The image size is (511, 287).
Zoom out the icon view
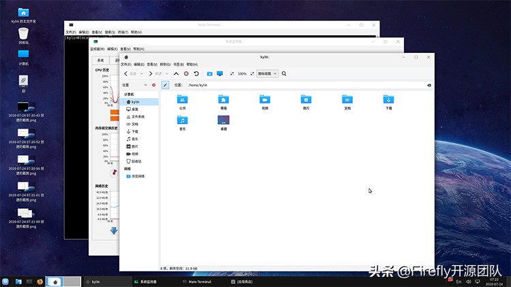(x=232, y=74)
